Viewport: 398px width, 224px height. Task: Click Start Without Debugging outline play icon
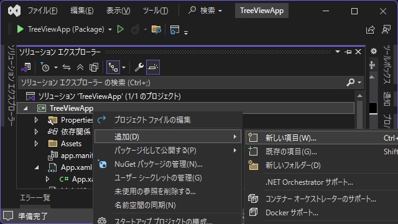[x=120, y=29]
